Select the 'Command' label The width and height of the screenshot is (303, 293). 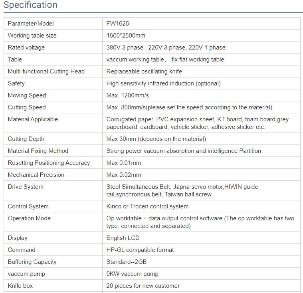tap(22, 250)
